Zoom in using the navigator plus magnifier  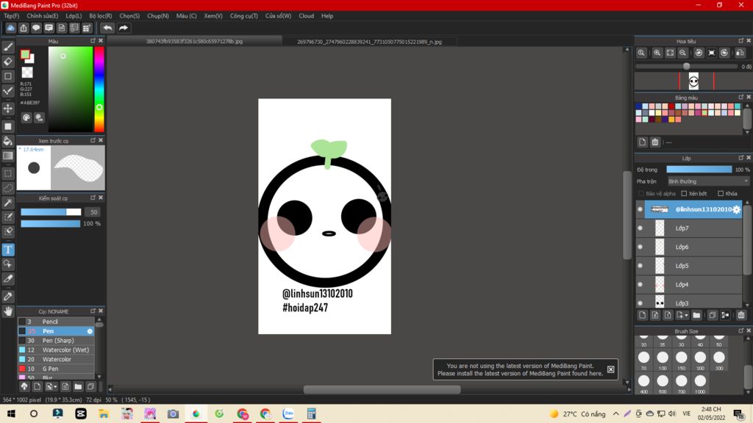click(x=657, y=53)
